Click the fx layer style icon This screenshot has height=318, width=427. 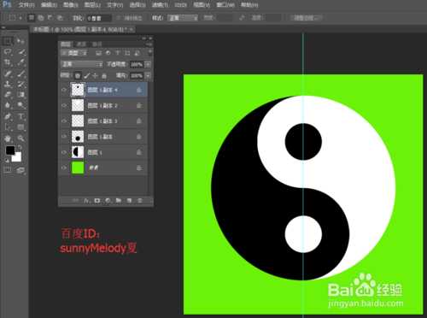point(86,201)
